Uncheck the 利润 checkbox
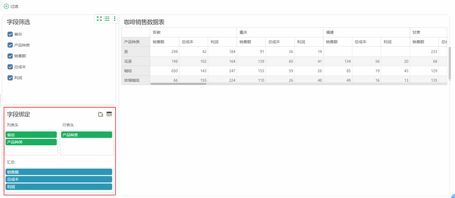 coord(10,78)
